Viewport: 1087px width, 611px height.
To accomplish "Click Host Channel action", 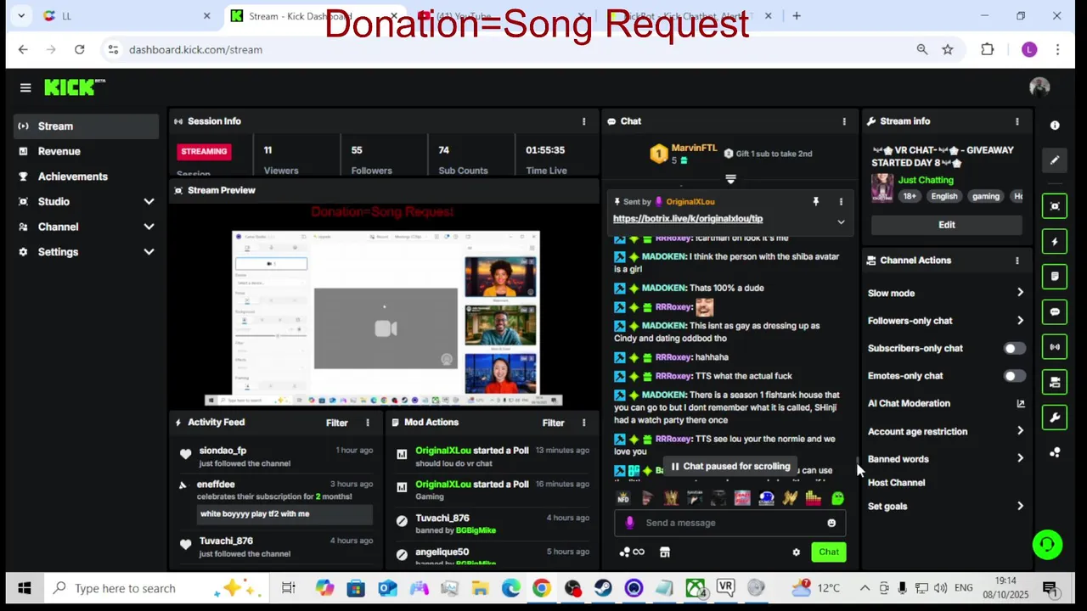I will click(x=896, y=483).
